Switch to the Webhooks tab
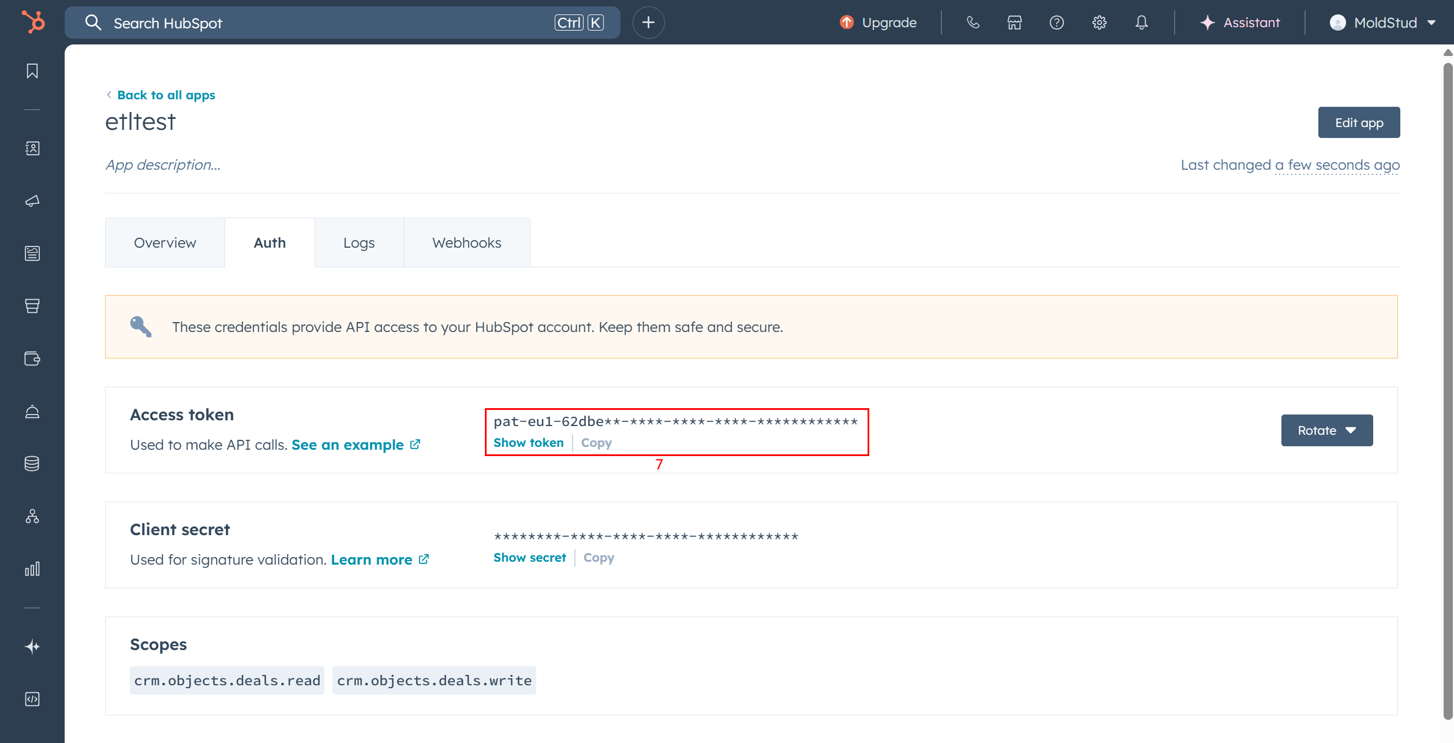 (x=466, y=242)
